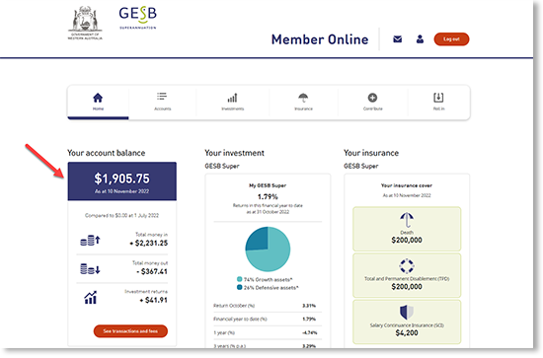The width and height of the screenshot is (543, 358).
Task: Click the 1.79% return figure
Action: point(268,197)
